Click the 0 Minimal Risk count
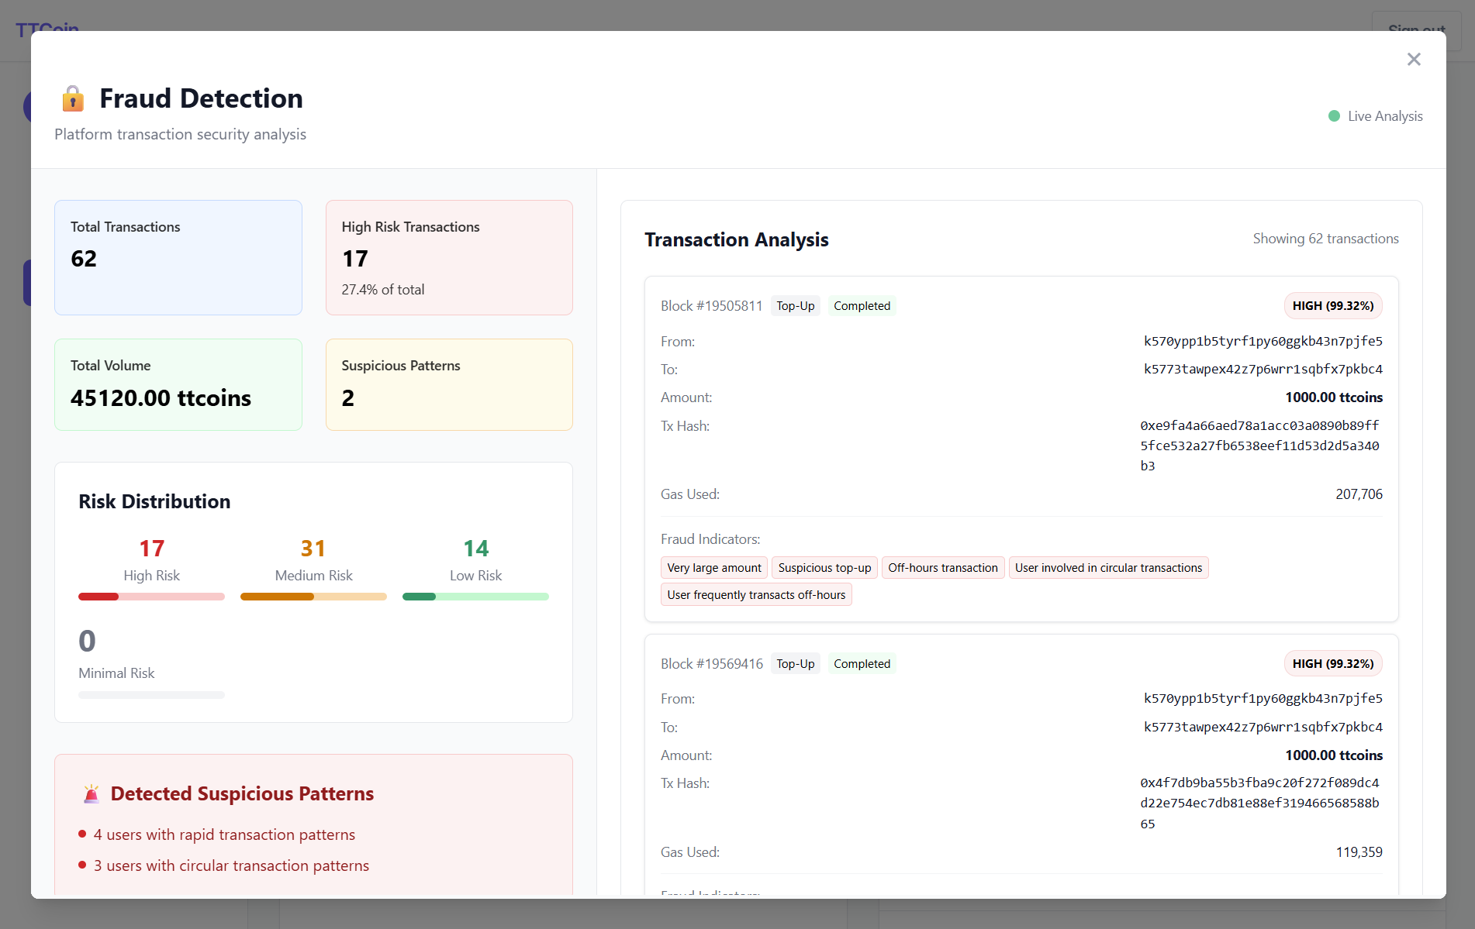The width and height of the screenshot is (1475, 929). click(87, 641)
